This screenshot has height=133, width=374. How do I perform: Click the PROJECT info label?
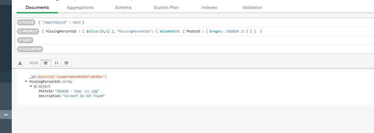28,31
